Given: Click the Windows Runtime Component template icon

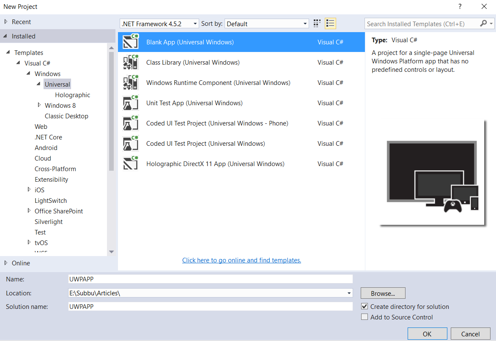Looking at the screenshot, I should 131,82.
